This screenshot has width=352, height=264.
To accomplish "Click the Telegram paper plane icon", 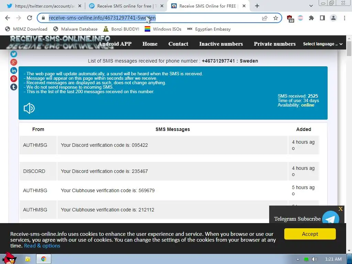I will click(x=330, y=217).
